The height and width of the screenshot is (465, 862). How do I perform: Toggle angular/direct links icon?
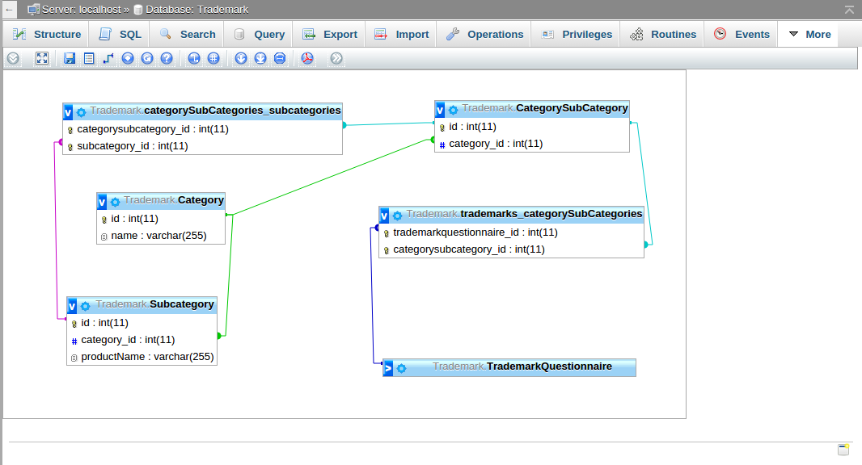194,58
